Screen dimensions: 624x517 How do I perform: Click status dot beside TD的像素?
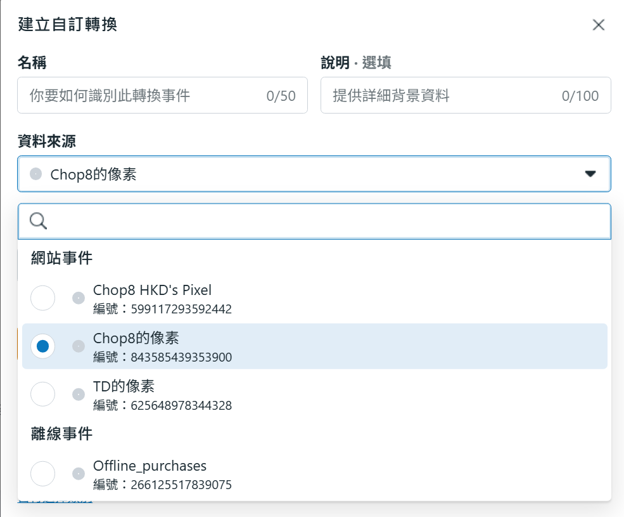pos(79,394)
